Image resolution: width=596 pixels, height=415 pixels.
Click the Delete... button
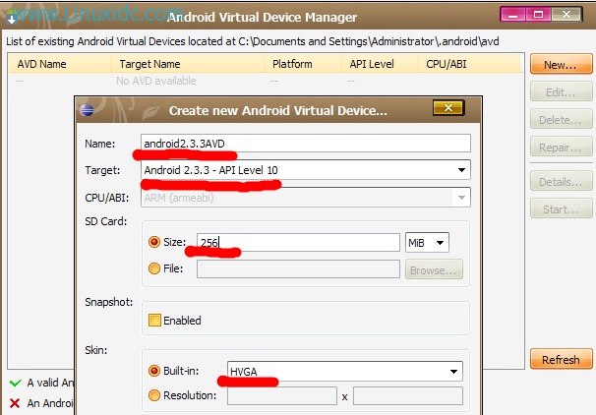561,119
